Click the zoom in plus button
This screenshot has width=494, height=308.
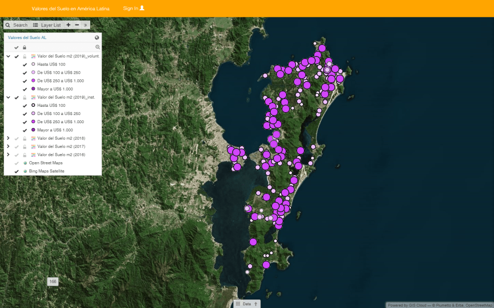tap(69, 25)
